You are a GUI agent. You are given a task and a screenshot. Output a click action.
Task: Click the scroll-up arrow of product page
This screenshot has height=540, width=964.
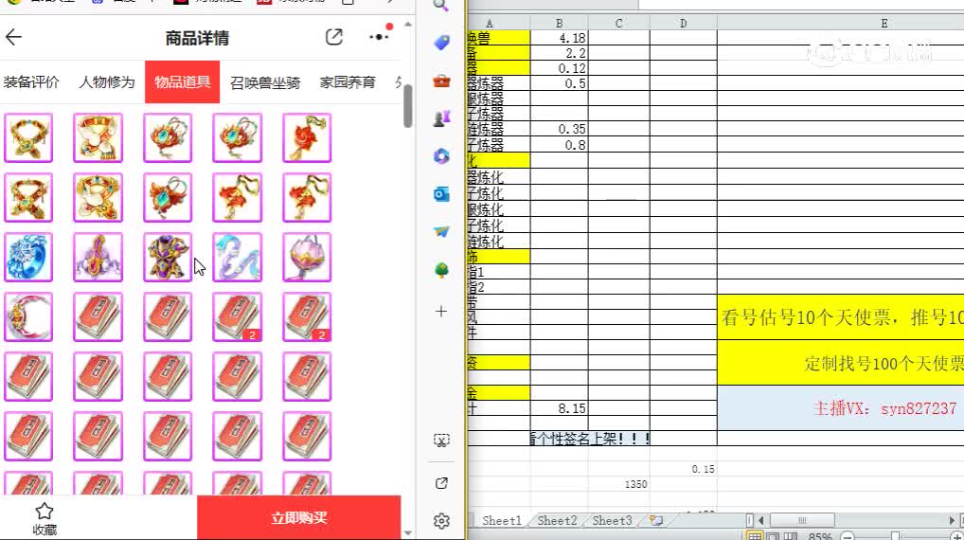click(x=407, y=25)
